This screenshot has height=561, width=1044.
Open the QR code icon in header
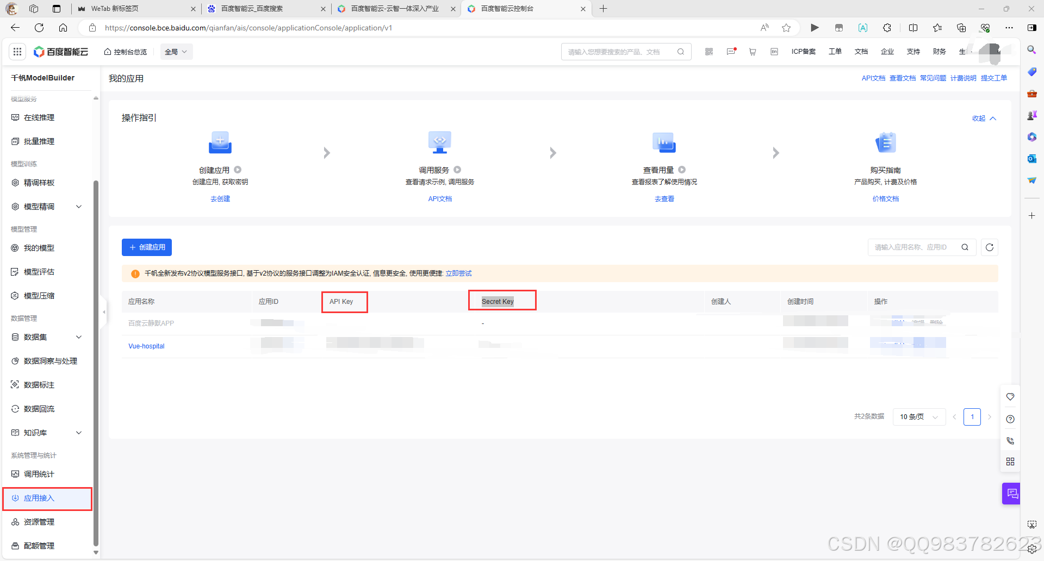[x=709, y=52]
